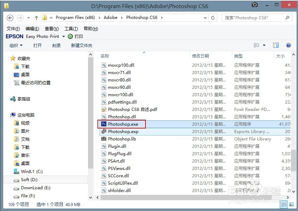
Task: Select the PlugPlug.dll file
Action: (120, 153)
